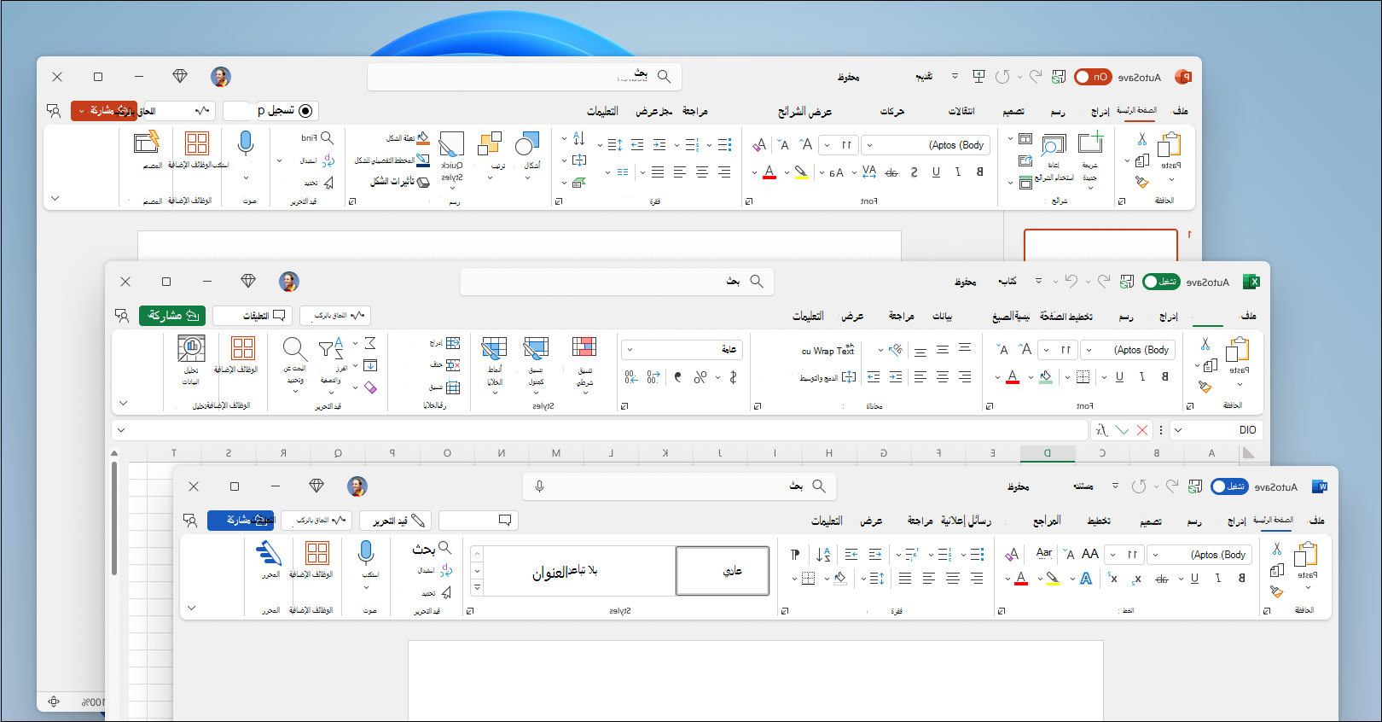Toggle AutoSave switch in PowerPoint

point(1093,77)
